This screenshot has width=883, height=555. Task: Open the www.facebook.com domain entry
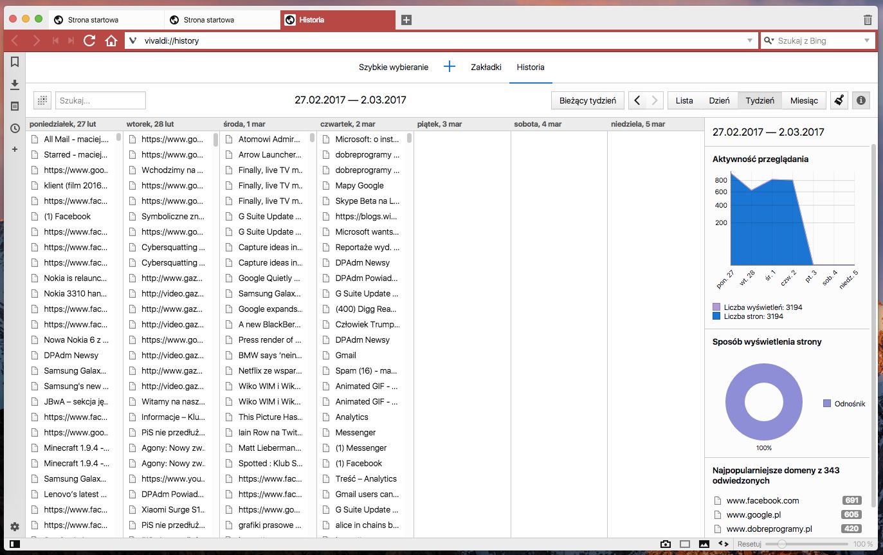click(x=788, y=500)
